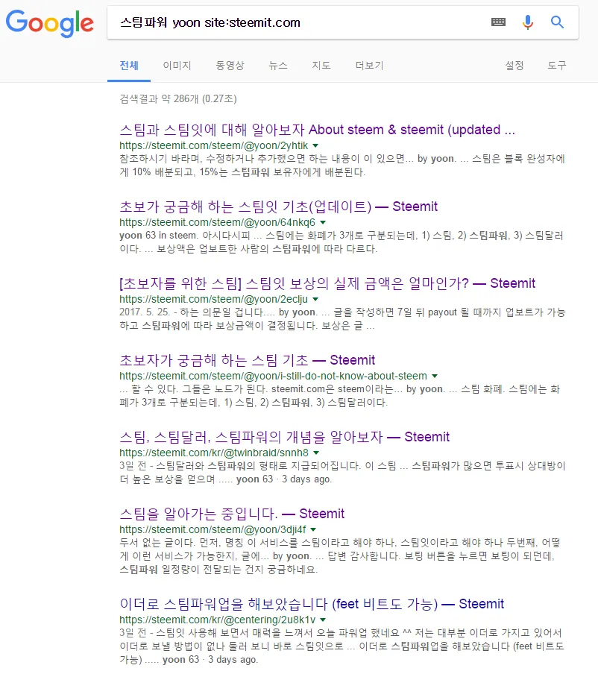
Task: Switch to the 동영상 tab
Action: 230,66
